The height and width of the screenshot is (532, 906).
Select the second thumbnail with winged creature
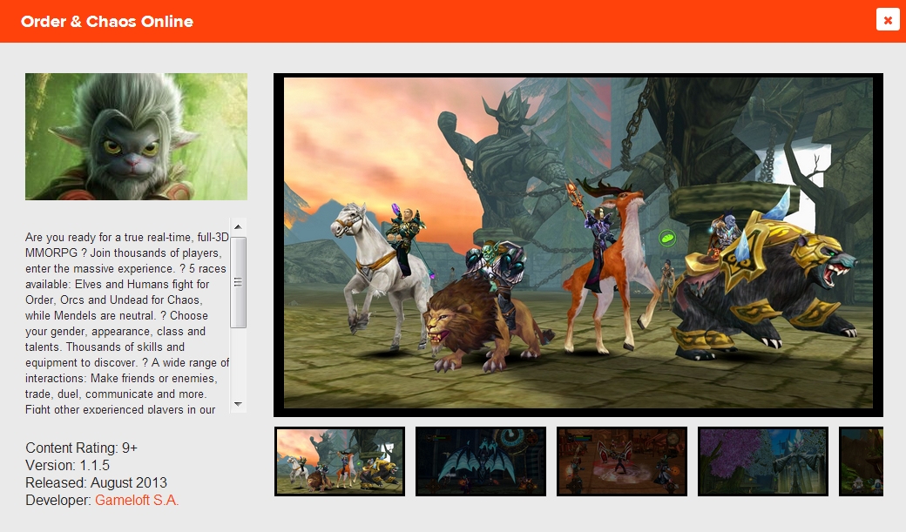[x=481, y=461]
